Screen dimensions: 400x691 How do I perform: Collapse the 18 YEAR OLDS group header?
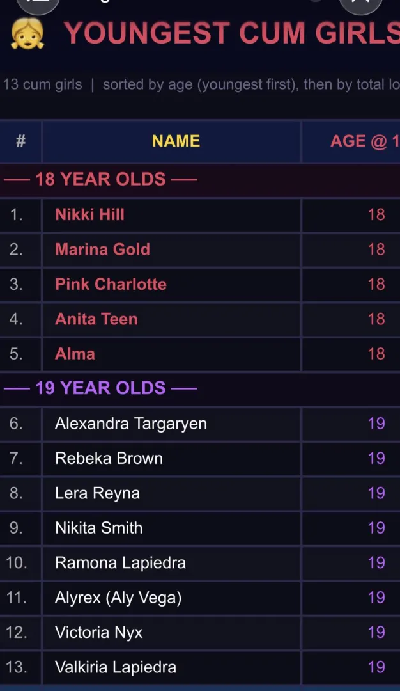pos(100,179)
